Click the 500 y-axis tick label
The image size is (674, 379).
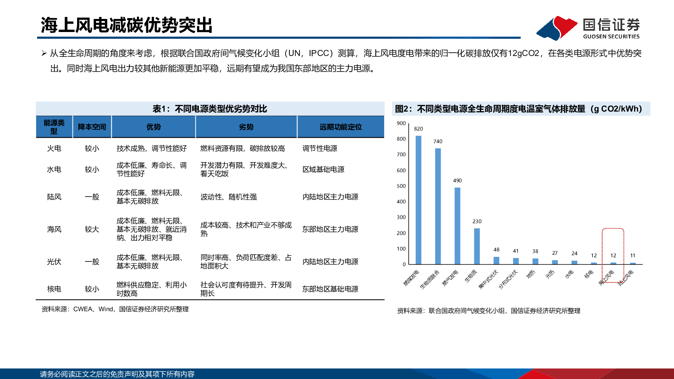pyautogui.click(x=401, y=186)
